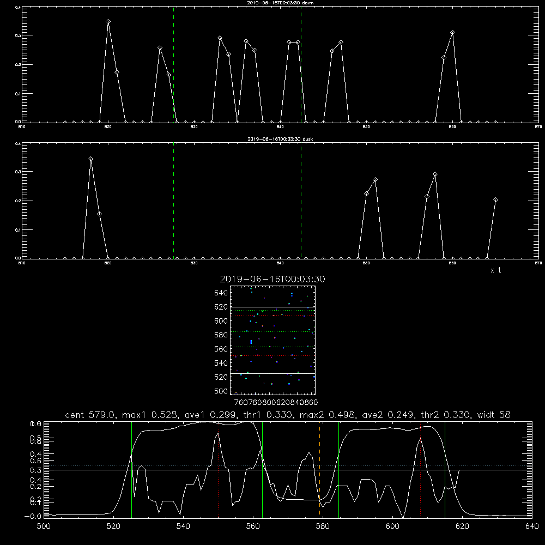Click the red dotted line at 608 in bottom plot

tap(421, 470)
